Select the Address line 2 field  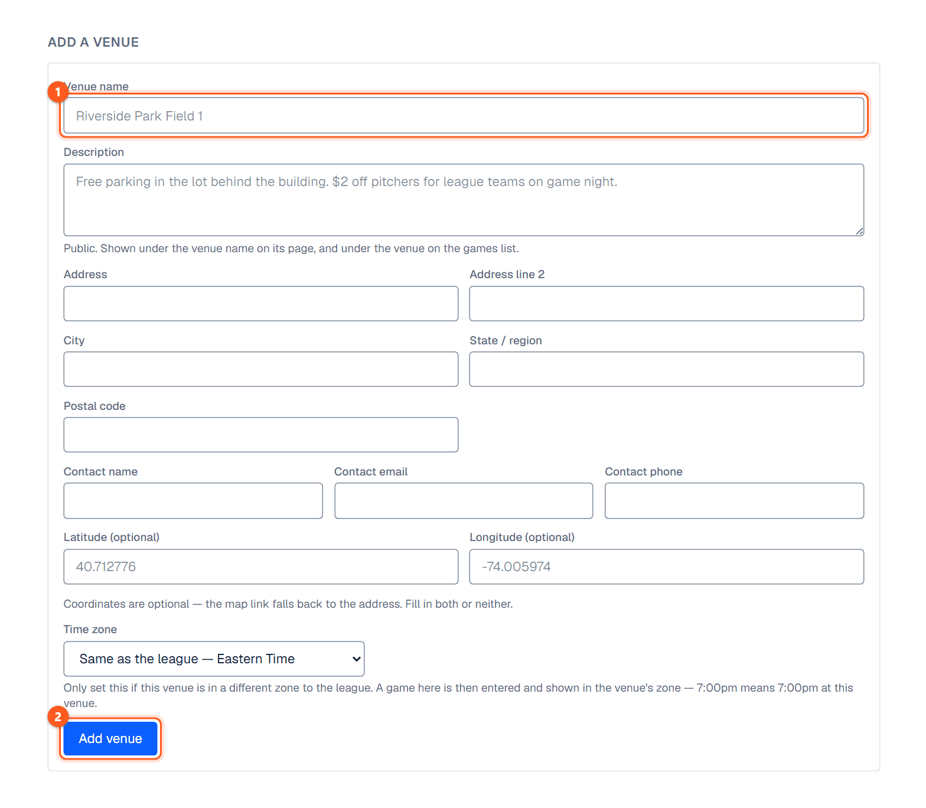point(667,304)
